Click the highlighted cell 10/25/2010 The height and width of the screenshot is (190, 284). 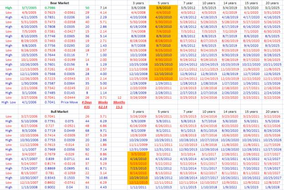[x=163, y=65]
